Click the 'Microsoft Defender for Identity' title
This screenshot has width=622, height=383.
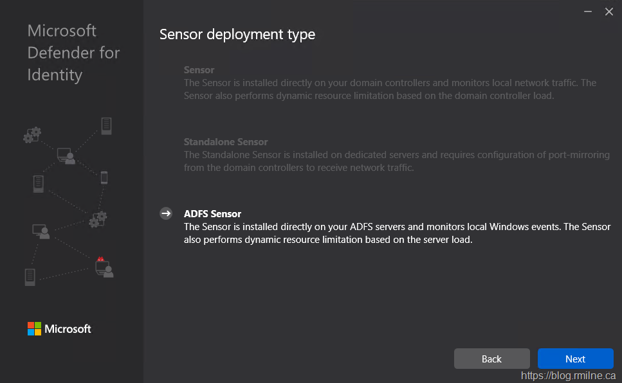pos(73,53)
